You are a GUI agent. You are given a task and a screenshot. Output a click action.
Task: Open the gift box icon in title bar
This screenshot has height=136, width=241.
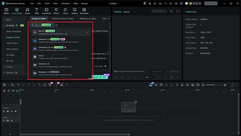[x=145, y=3]
